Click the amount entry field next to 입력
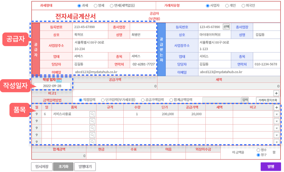284x172 pixels. point(222,100)
